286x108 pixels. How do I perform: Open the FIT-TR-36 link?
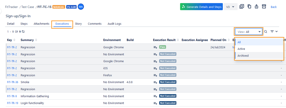click(13, 82)
